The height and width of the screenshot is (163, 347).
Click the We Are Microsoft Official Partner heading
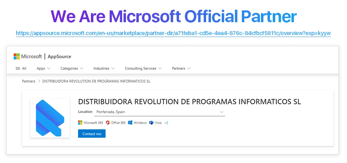coord(173,16)
